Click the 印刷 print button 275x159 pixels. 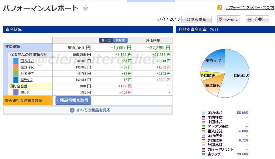coord(257,19)
